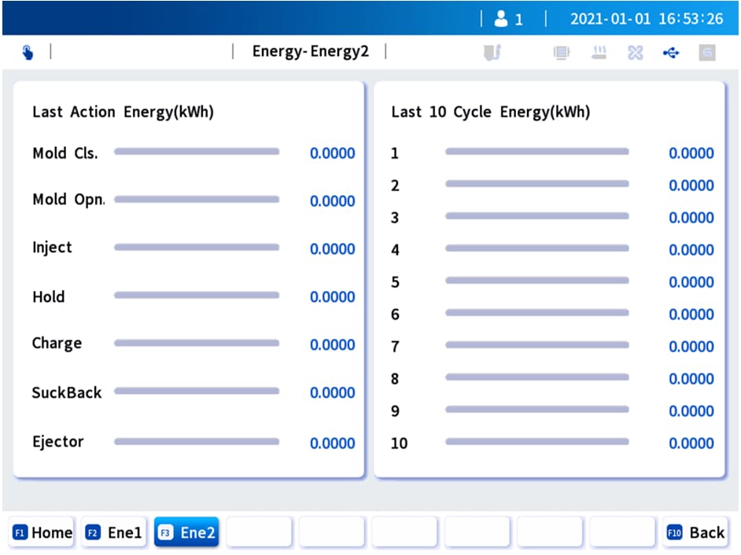Click the hand manual-mode icon
This screenshot has width=741, height=555.
28,53
